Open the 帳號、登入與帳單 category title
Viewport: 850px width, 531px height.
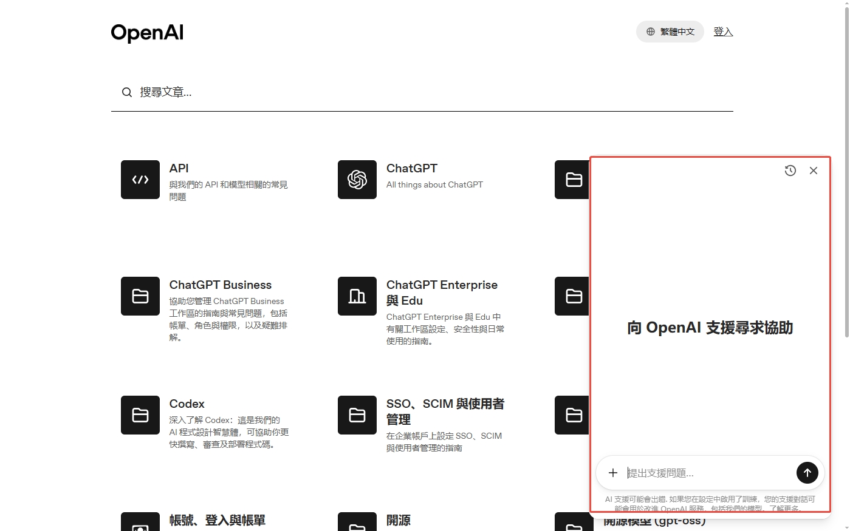click(218, 520)
